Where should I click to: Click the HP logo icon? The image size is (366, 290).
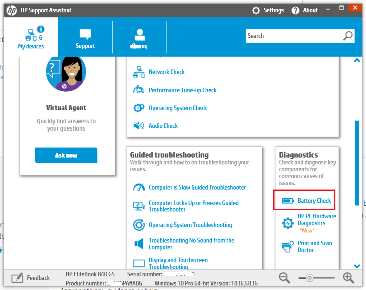[x=11, y=10]
